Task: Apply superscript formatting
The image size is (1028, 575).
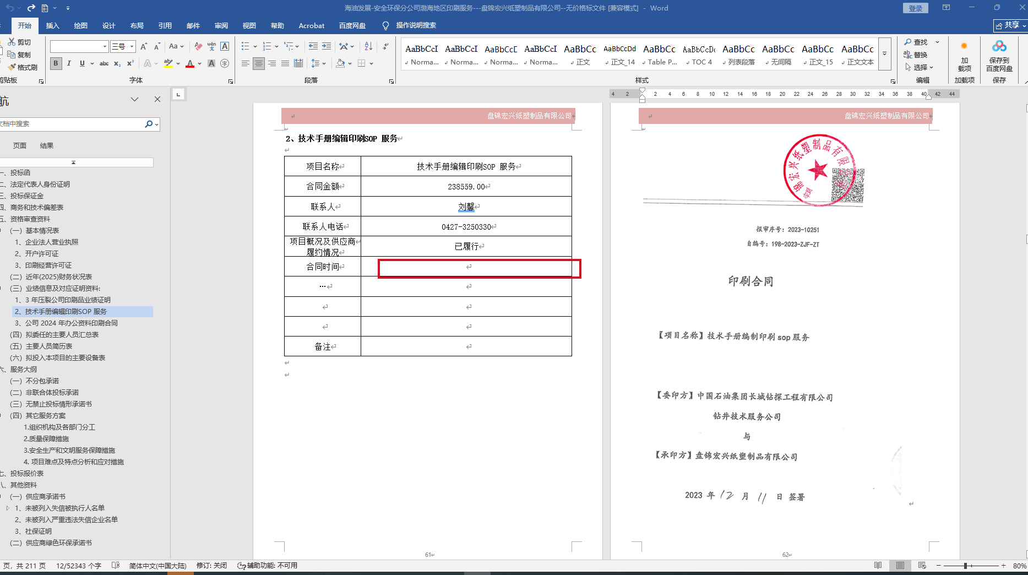Action: (x=130, y=63)
